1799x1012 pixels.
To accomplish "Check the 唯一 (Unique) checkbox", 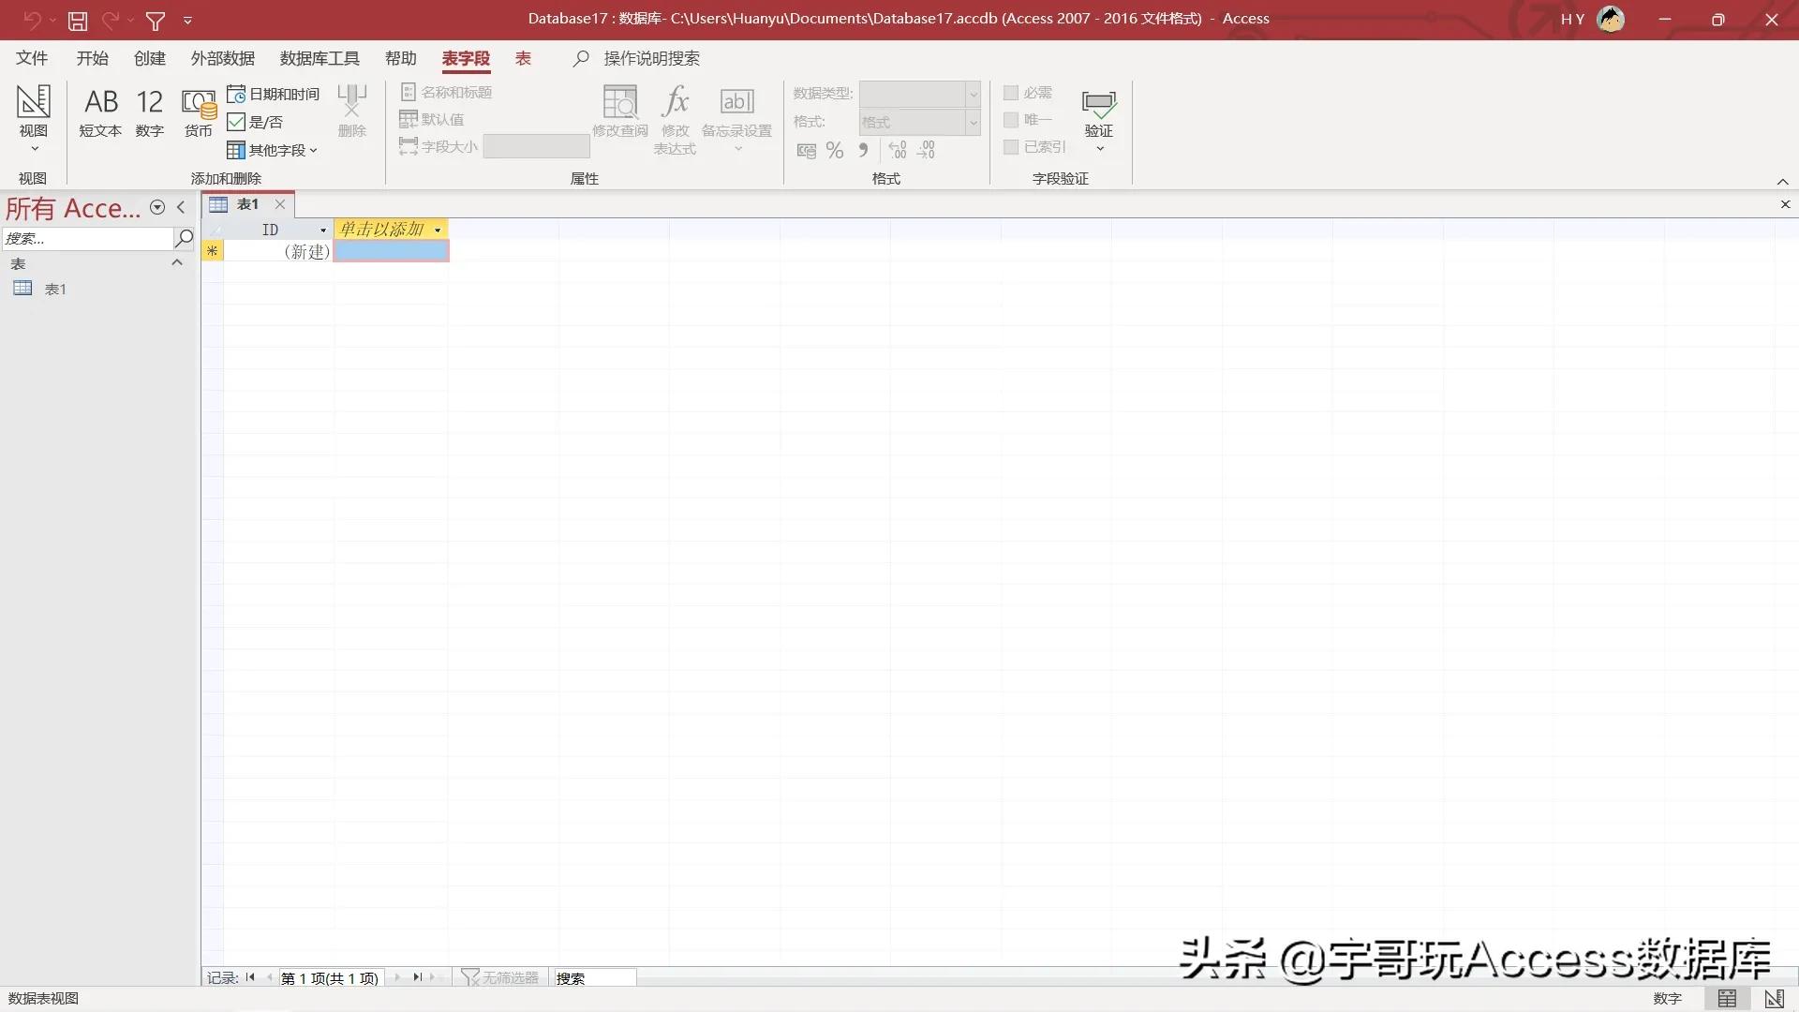I will pos(1011,120).
